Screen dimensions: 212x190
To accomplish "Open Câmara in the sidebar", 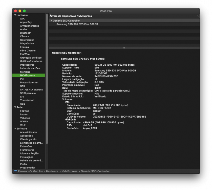I will pos(25,36).
